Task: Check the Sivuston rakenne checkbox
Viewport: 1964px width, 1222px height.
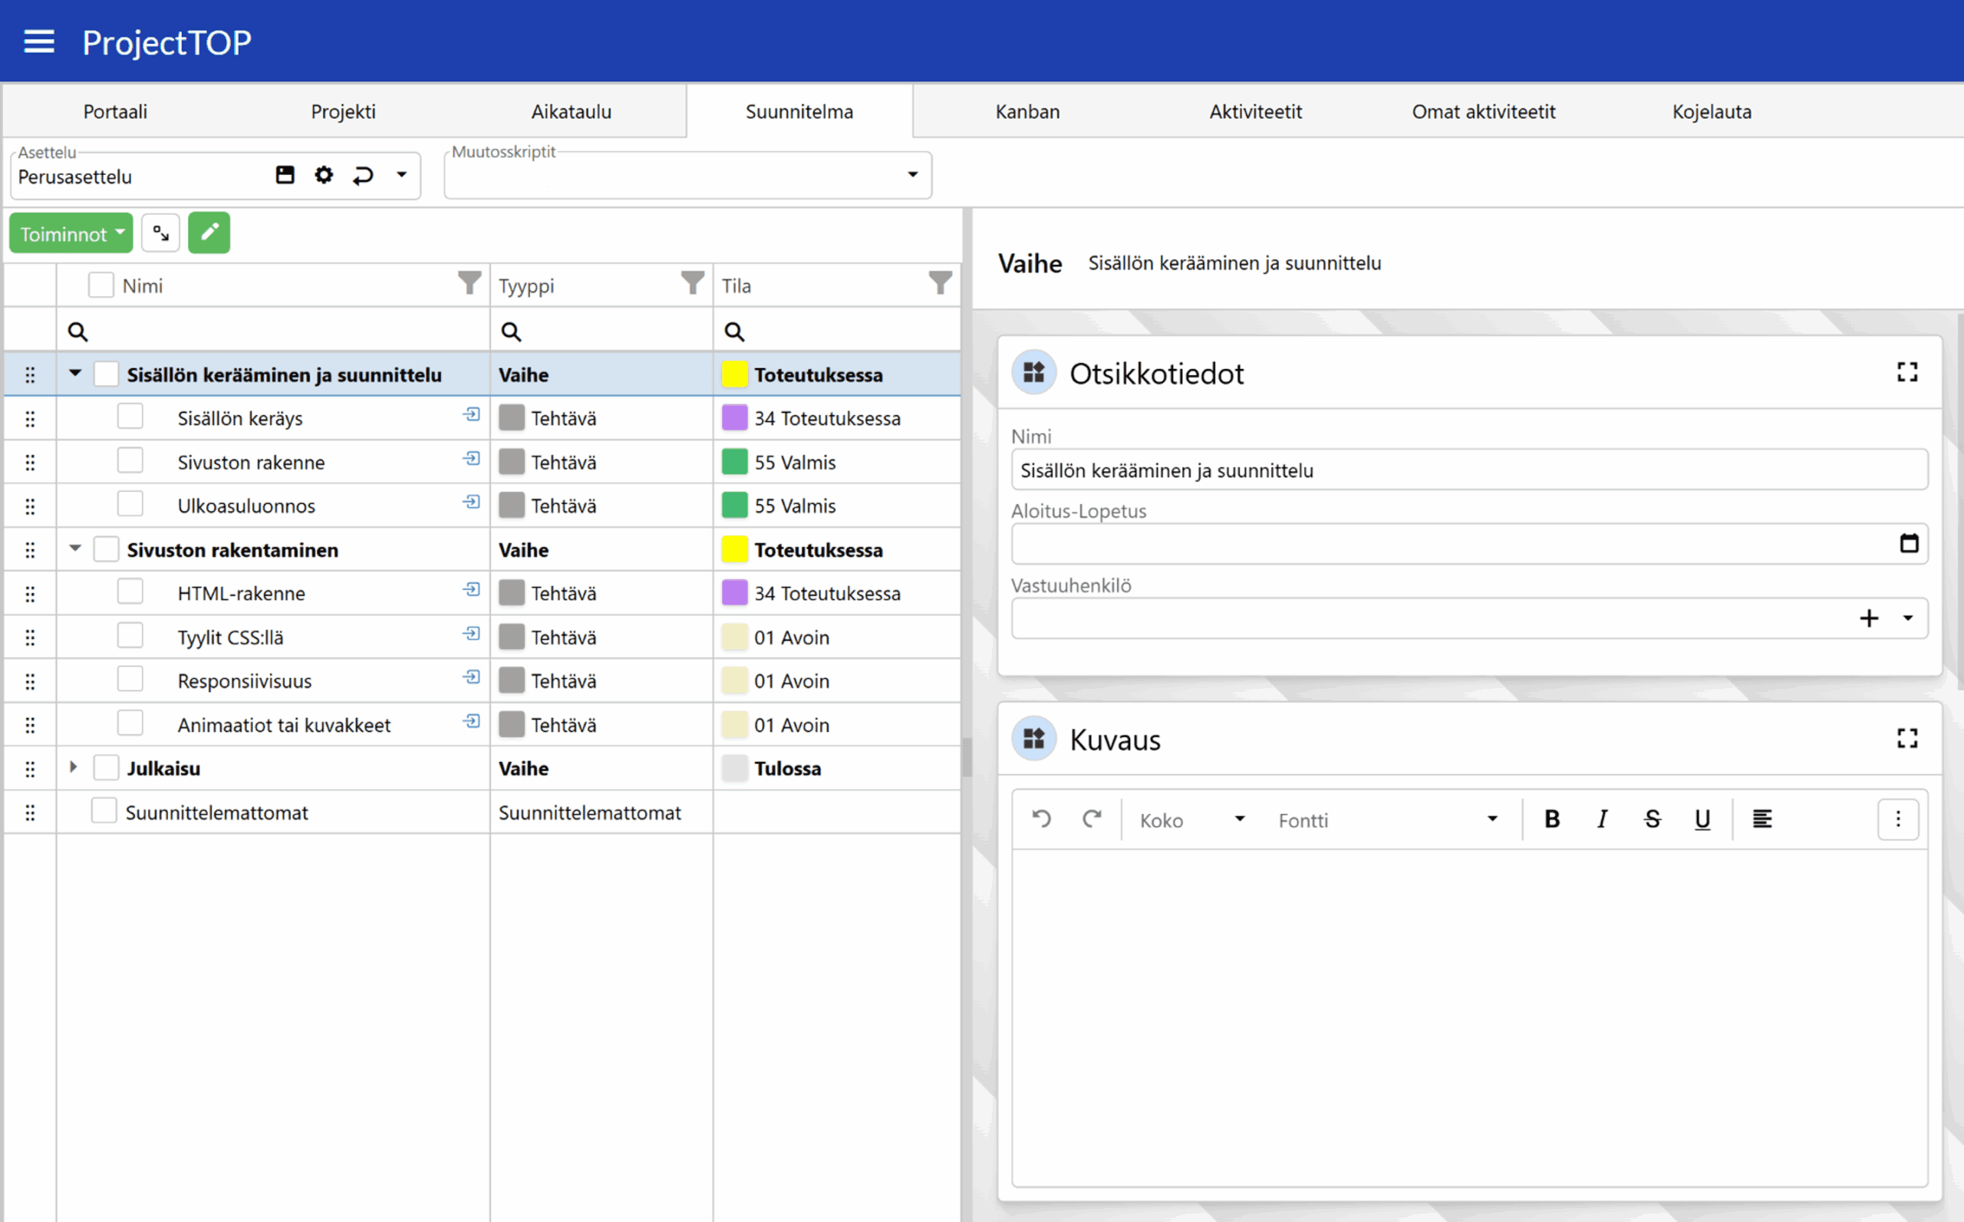Action: coord(130,461)
